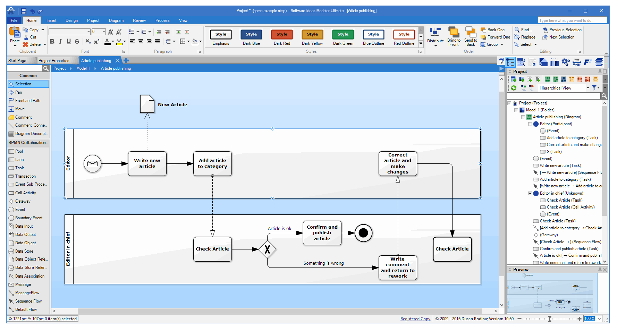Open the Registered Copy link
Screen dimensions: 617x331
415,319
